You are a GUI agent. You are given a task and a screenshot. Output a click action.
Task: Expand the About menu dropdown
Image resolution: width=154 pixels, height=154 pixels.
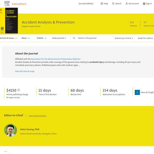coord(25,38)
